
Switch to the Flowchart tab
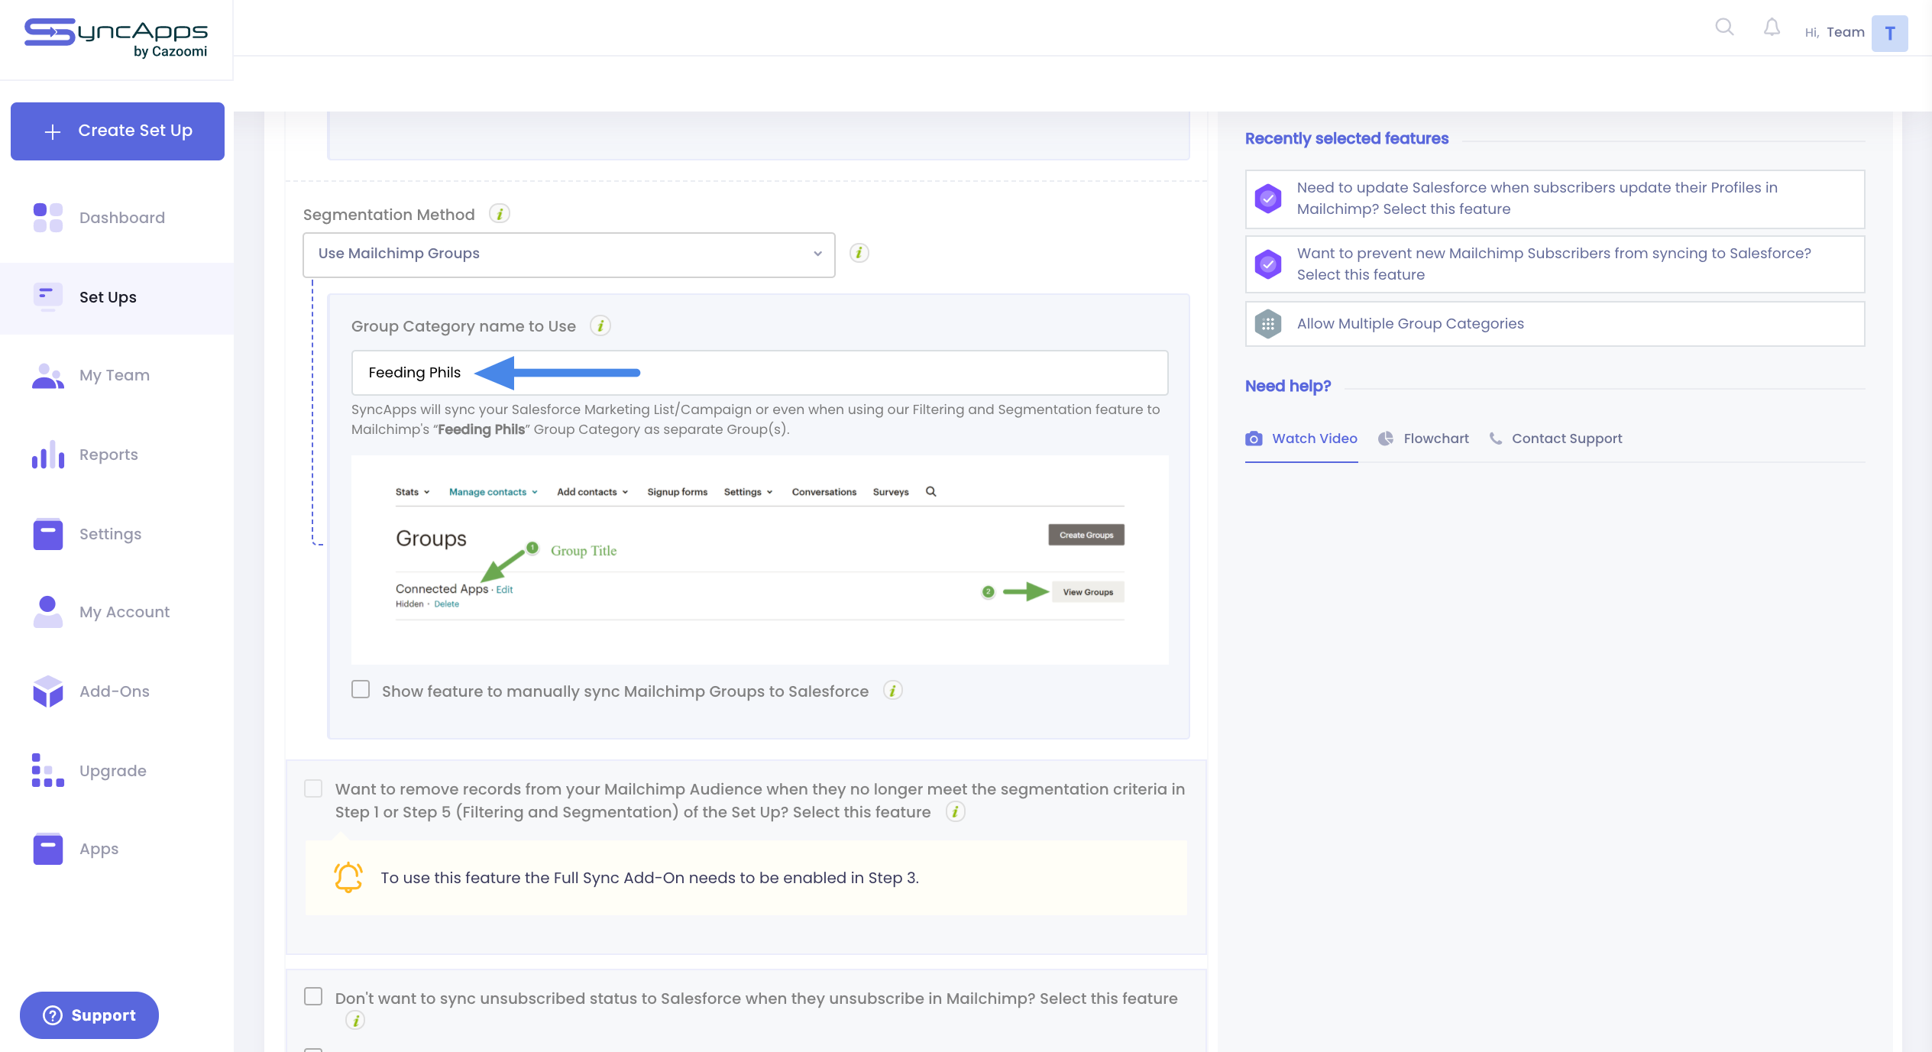point(1424,439)
